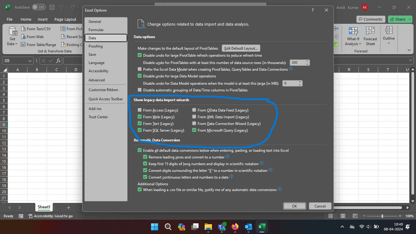This screenshot has height=234, width=416.
Task: Expand the Outline dropdown arrow
Action: (x=389, y=43)
